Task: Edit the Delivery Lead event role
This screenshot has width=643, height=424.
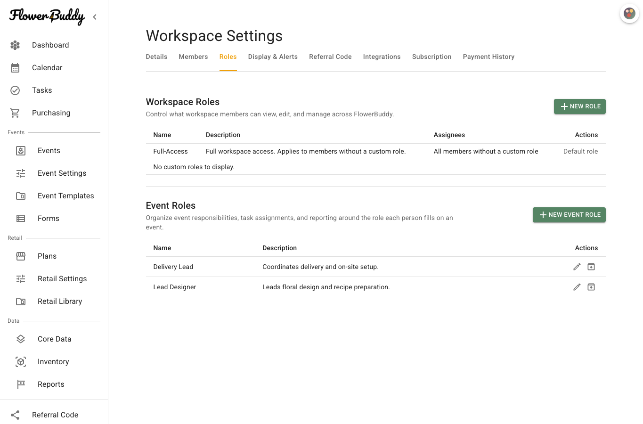Action: [x=577, y=267]
